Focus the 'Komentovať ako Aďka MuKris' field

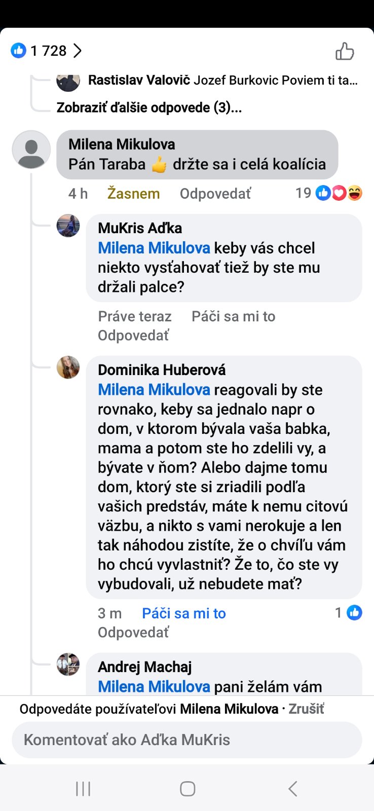click(186, 740)
